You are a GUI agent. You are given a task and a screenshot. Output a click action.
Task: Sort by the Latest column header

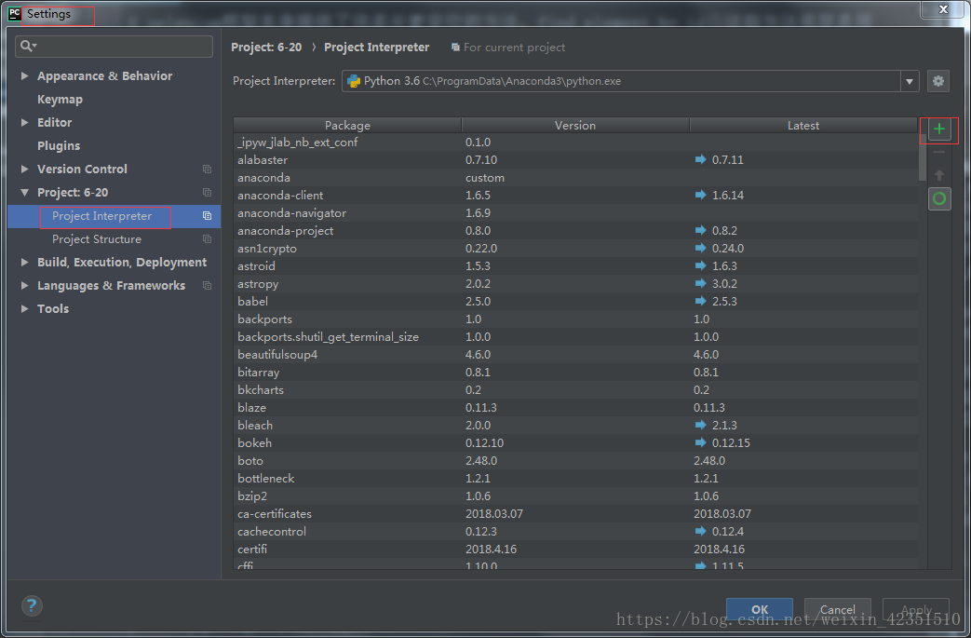tap(803, 125)
